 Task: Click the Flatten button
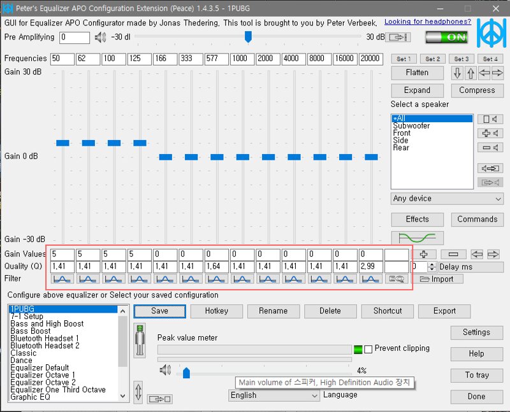[x=417, y=73]
